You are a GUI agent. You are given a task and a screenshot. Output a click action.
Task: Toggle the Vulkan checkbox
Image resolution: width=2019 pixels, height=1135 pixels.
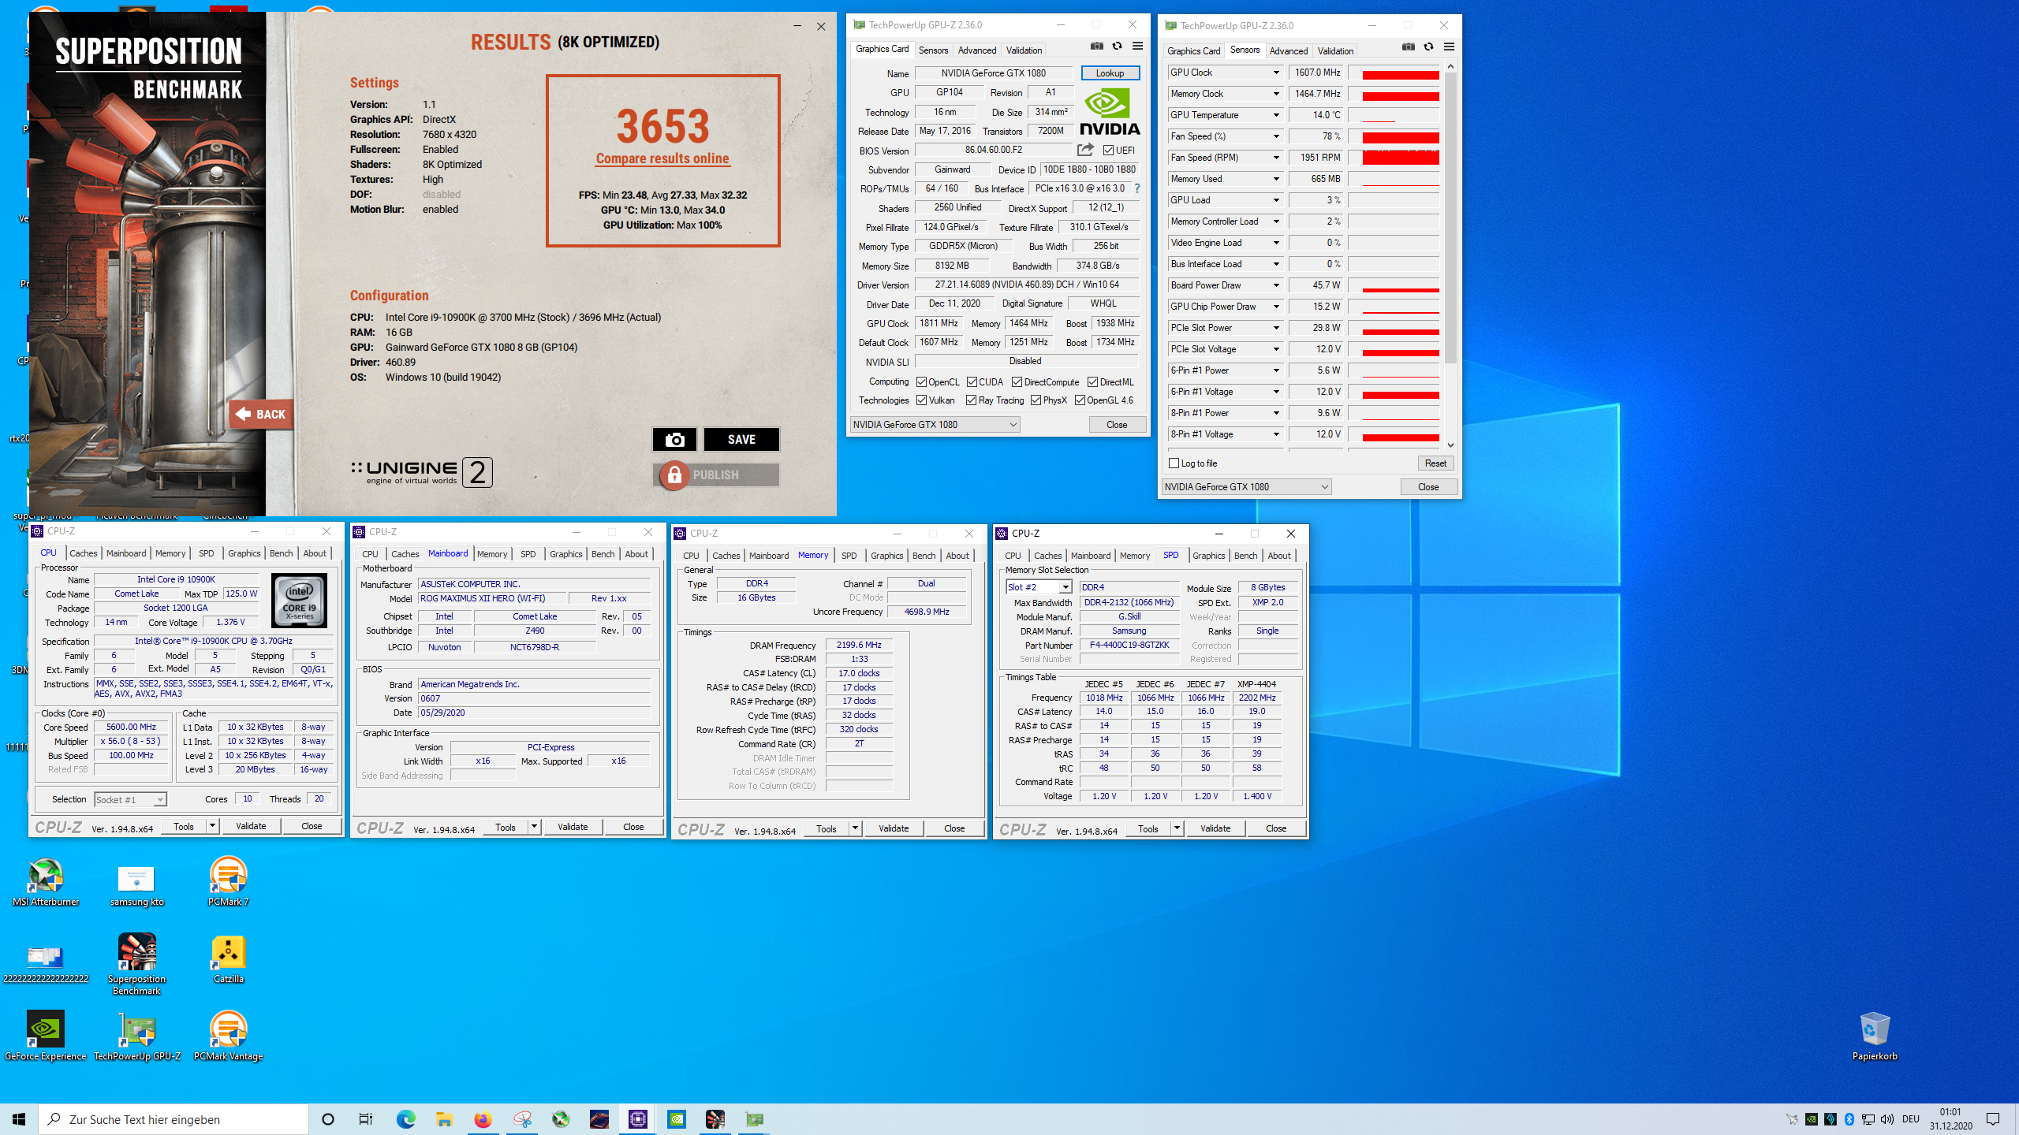tap(921, 400)
